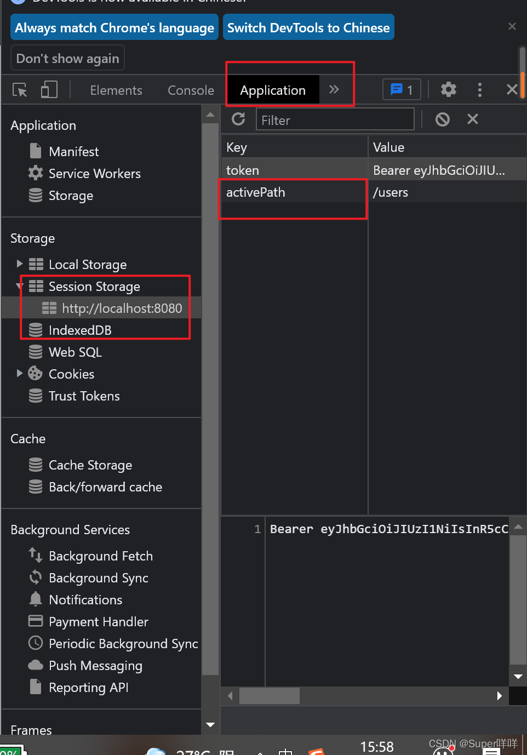Switch to the Console tab
The image size is (527, 755).
[x=191, y=90]
